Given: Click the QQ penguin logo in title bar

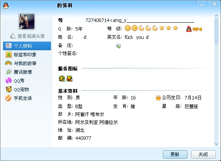Looking at the screenshot, I should (x=6, y=6).
